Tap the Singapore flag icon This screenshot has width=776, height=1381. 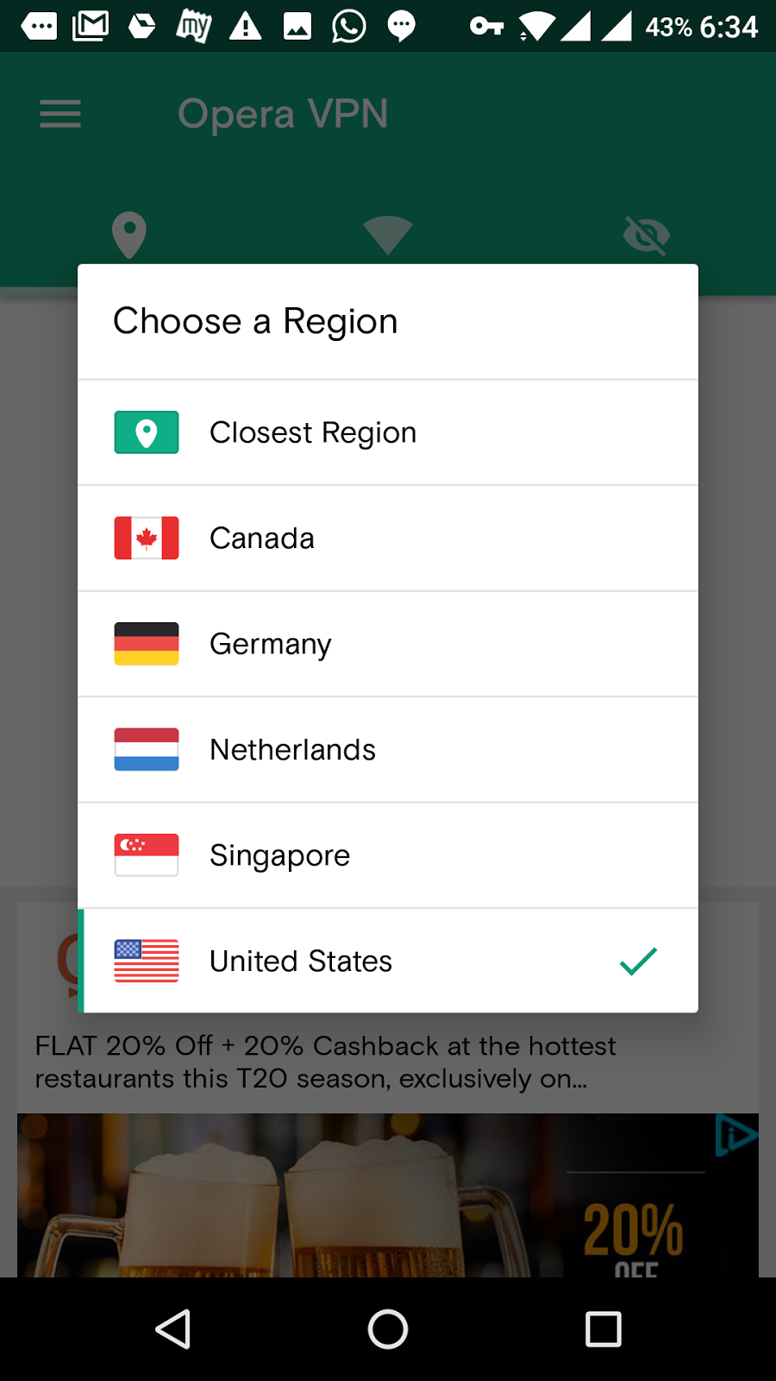point(147,855)
